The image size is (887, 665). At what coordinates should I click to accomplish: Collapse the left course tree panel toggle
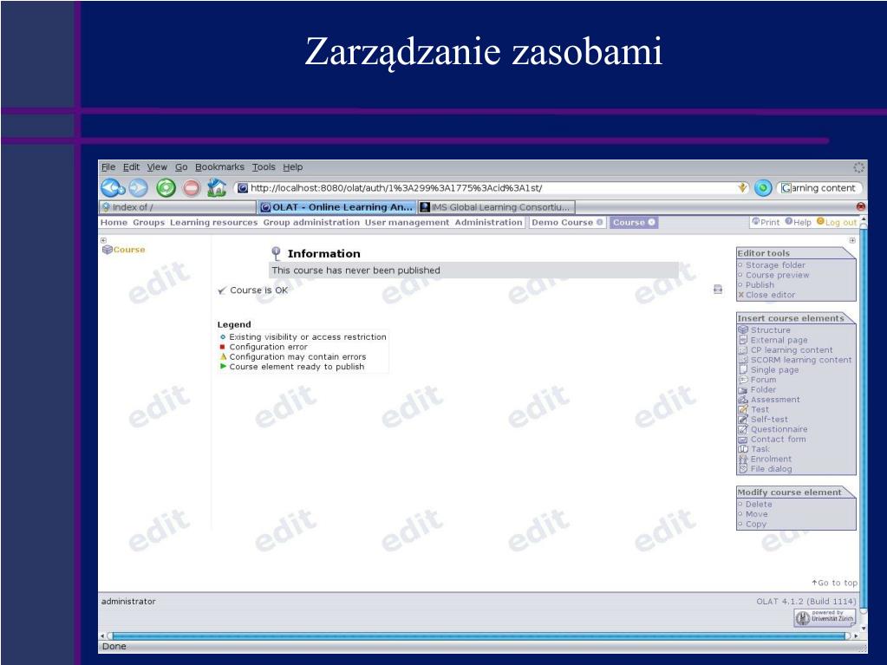103,240
